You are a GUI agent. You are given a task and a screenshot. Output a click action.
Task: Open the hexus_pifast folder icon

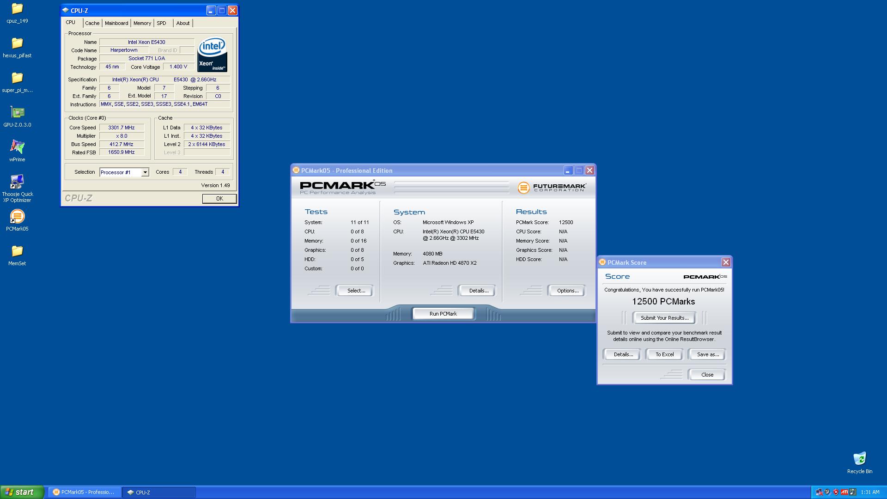point(17,48)
